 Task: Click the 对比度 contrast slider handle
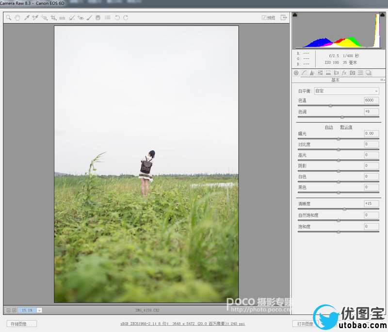tap(339, 149)
